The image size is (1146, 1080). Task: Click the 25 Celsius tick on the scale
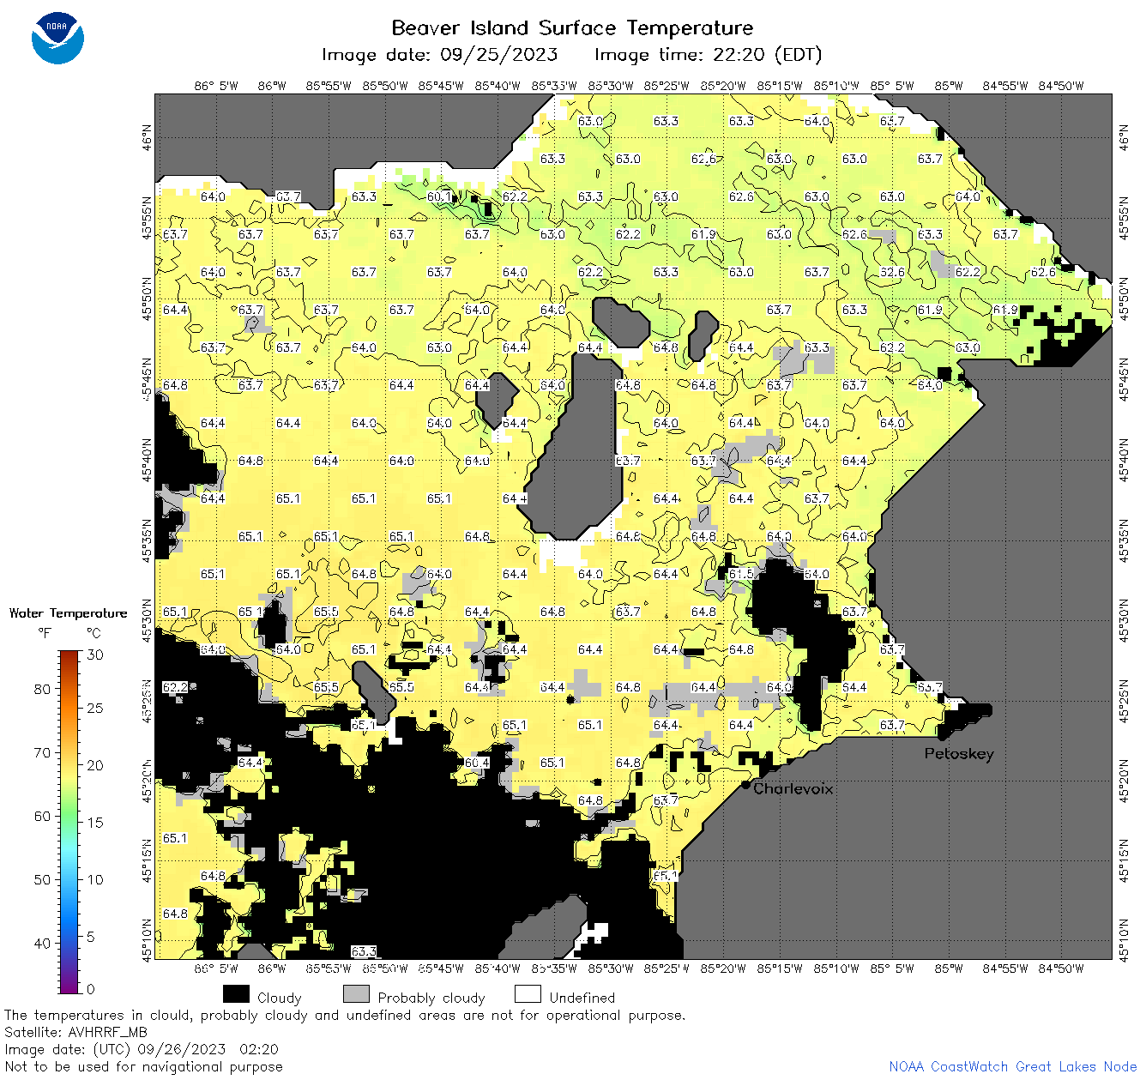pos(95,708)
